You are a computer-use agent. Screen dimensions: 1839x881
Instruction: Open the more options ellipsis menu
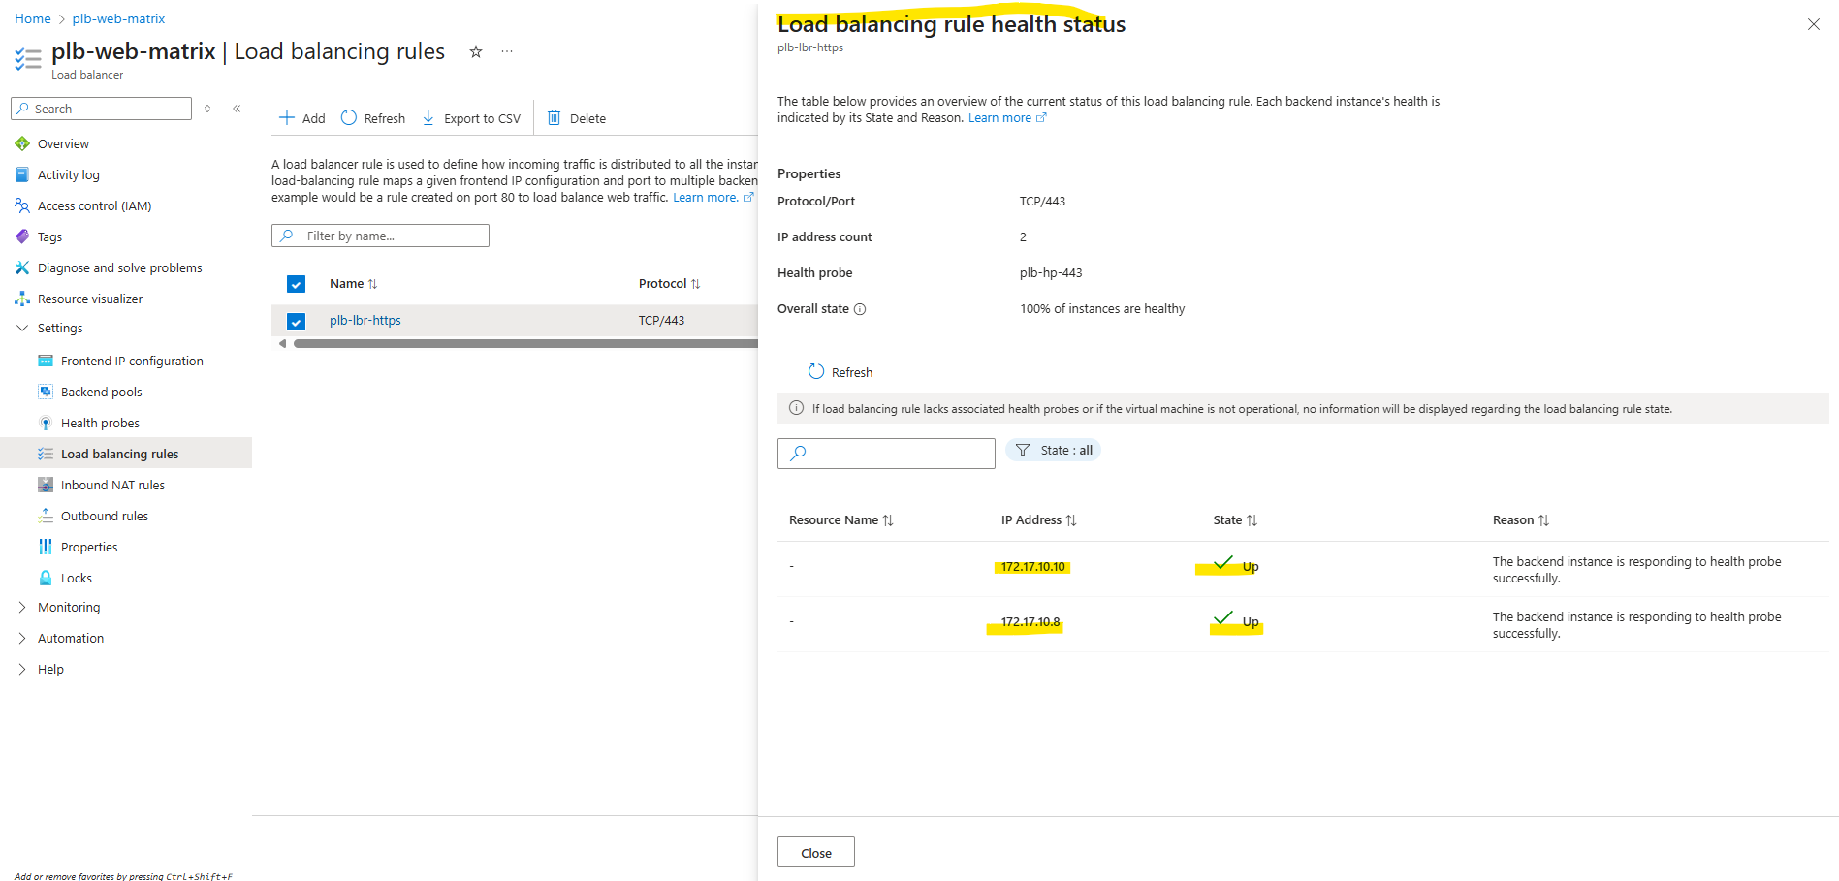507,52
